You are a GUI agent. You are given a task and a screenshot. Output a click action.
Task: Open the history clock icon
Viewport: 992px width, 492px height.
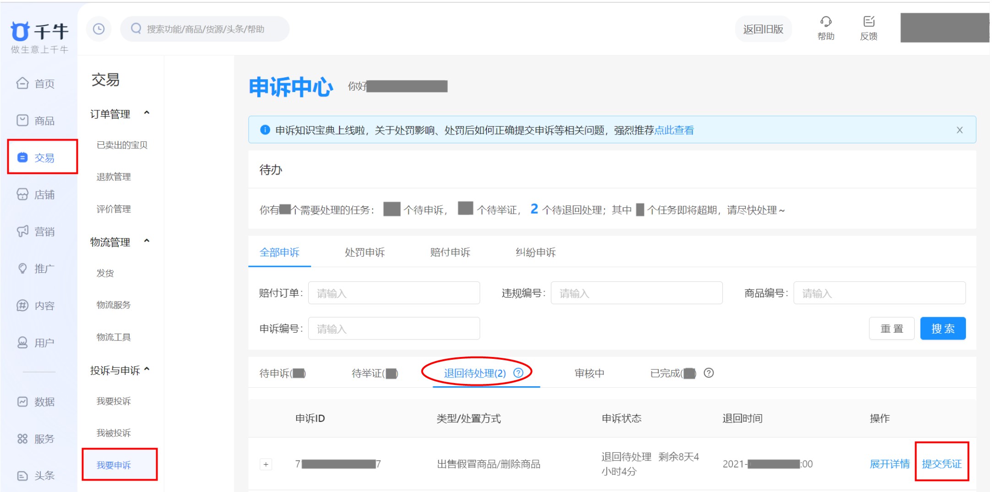click(98, 29)
